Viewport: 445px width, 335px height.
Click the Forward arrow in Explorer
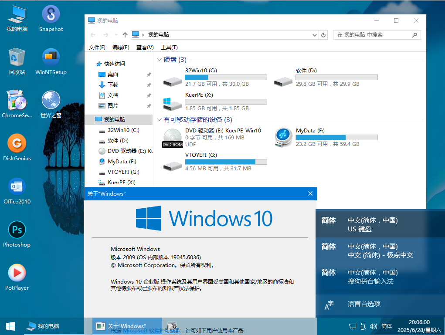[x=105, y=35]
